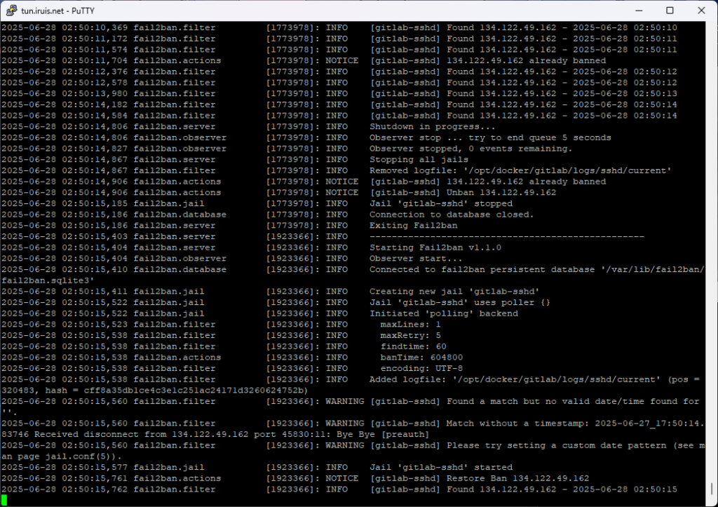This screenshot has height=507, width=718.
Task: Click "Initiated 'polling' backend" text
Action: coord(444,313)
